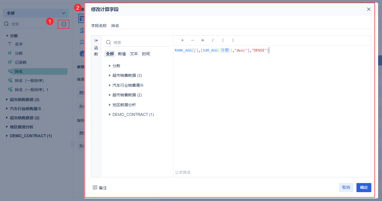
Task: Click the calculated field icon beside 排名
Action: click(x=10, y=71)
